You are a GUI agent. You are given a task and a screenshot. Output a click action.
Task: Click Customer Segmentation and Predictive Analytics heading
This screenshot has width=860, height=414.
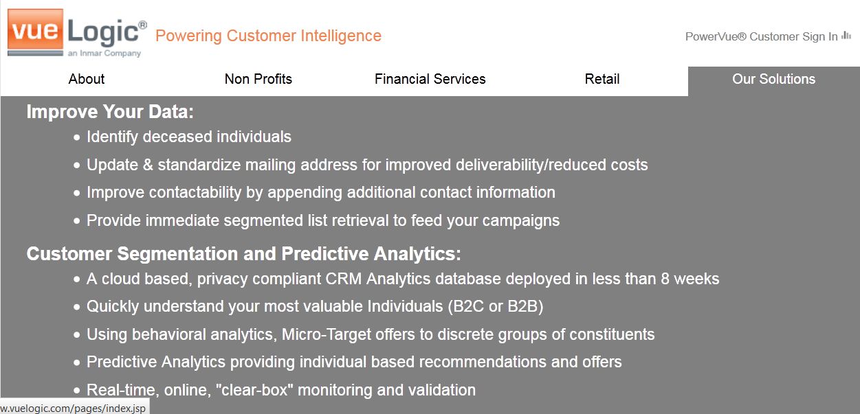(244, 254)
